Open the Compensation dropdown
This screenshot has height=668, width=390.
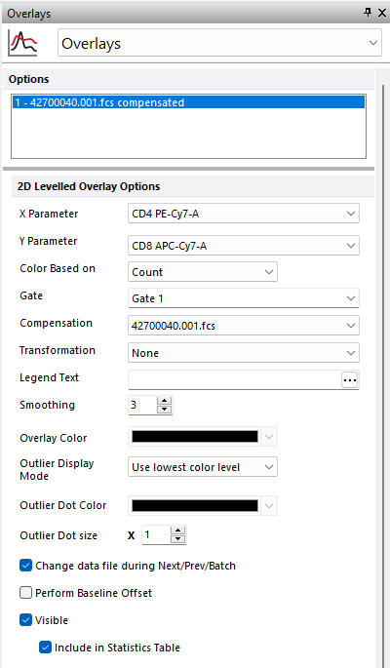(x=244, y=326)
